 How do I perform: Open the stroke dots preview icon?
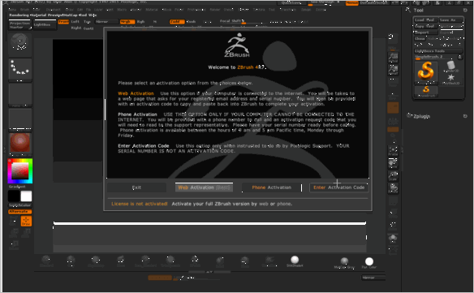[x=20, y=70]
